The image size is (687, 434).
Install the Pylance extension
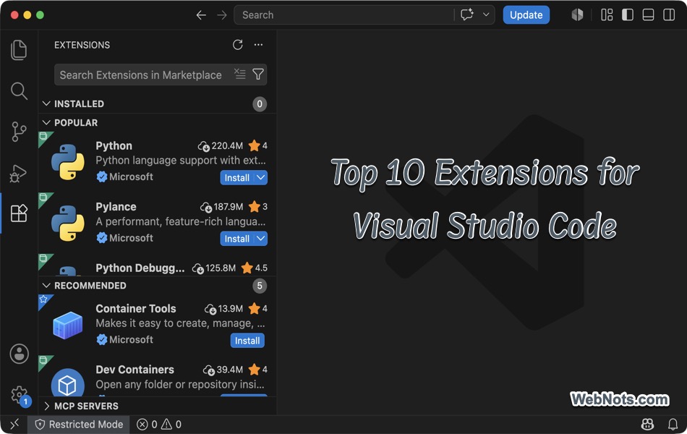237,239
